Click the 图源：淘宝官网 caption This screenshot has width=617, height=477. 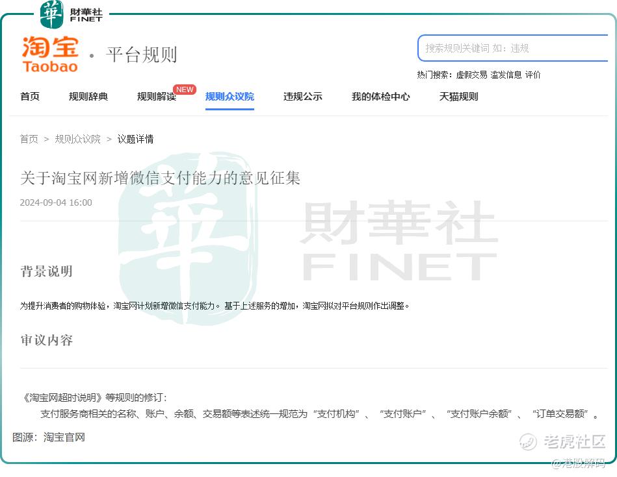(49, 437)
